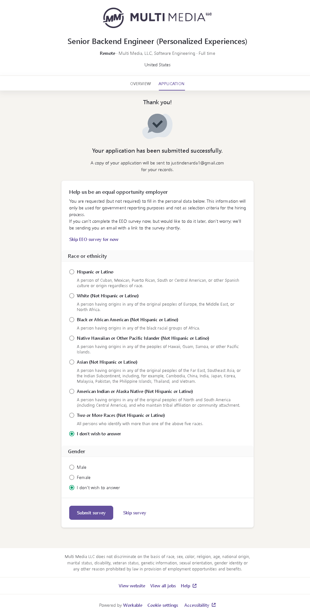Click the Multi Media LLC logo
This screenshot has width=310, height=616.
[x=157, y=18]
